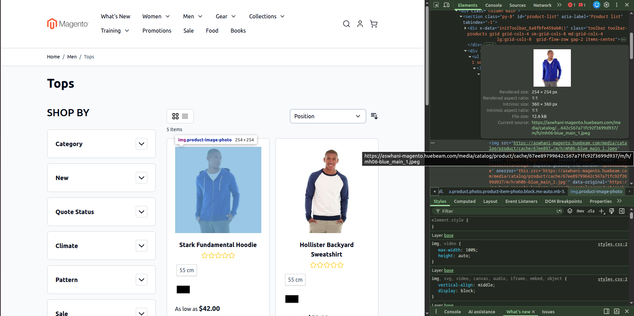Activate the DevTools element inspector picker
The height and width of the screenshot is (316, 634).
coord(436,5)
